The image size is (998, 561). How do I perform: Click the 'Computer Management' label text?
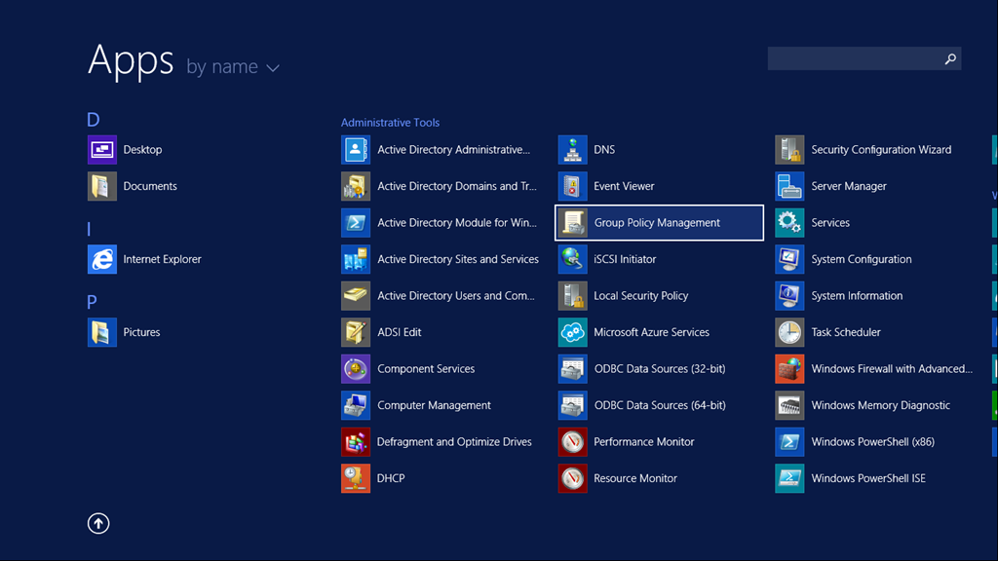tap(434, 405)
